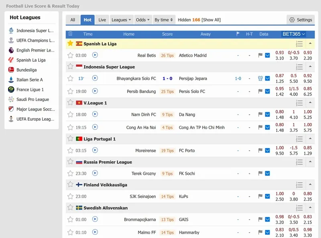Screen dimensions: 321x238
Task: Unfavorite Spanish La Liga with the gold star
Action: tap(71, 43)
